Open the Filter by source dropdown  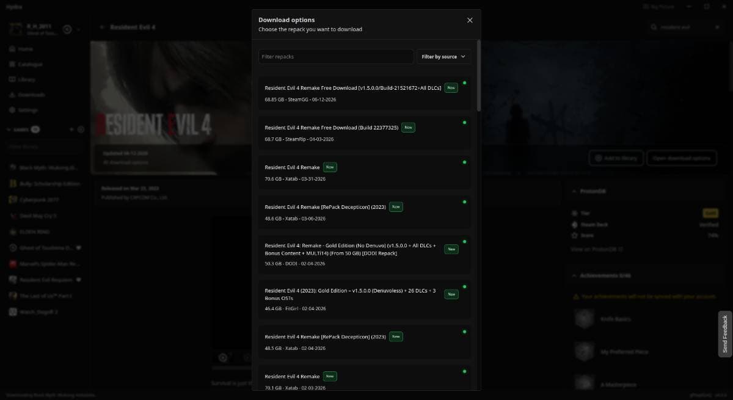(x=443, y=57)
